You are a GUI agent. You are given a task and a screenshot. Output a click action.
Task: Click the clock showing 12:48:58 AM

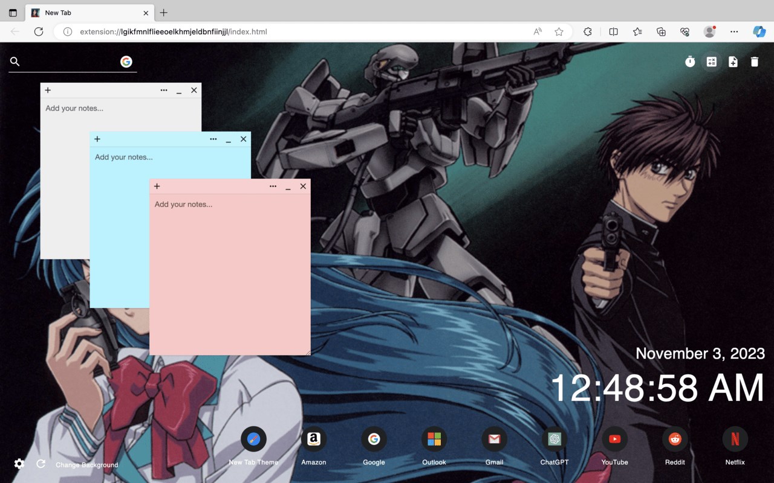[658, 388]
